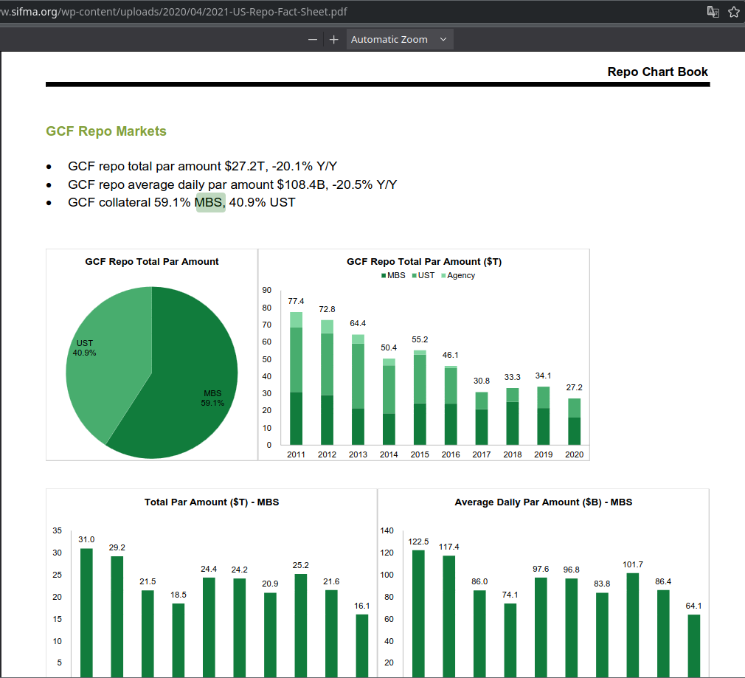Screen dimensions: 745x678
Task: Click the GCF Repo Markets heading
Action: pyautogui.click(x=106, y=131)
